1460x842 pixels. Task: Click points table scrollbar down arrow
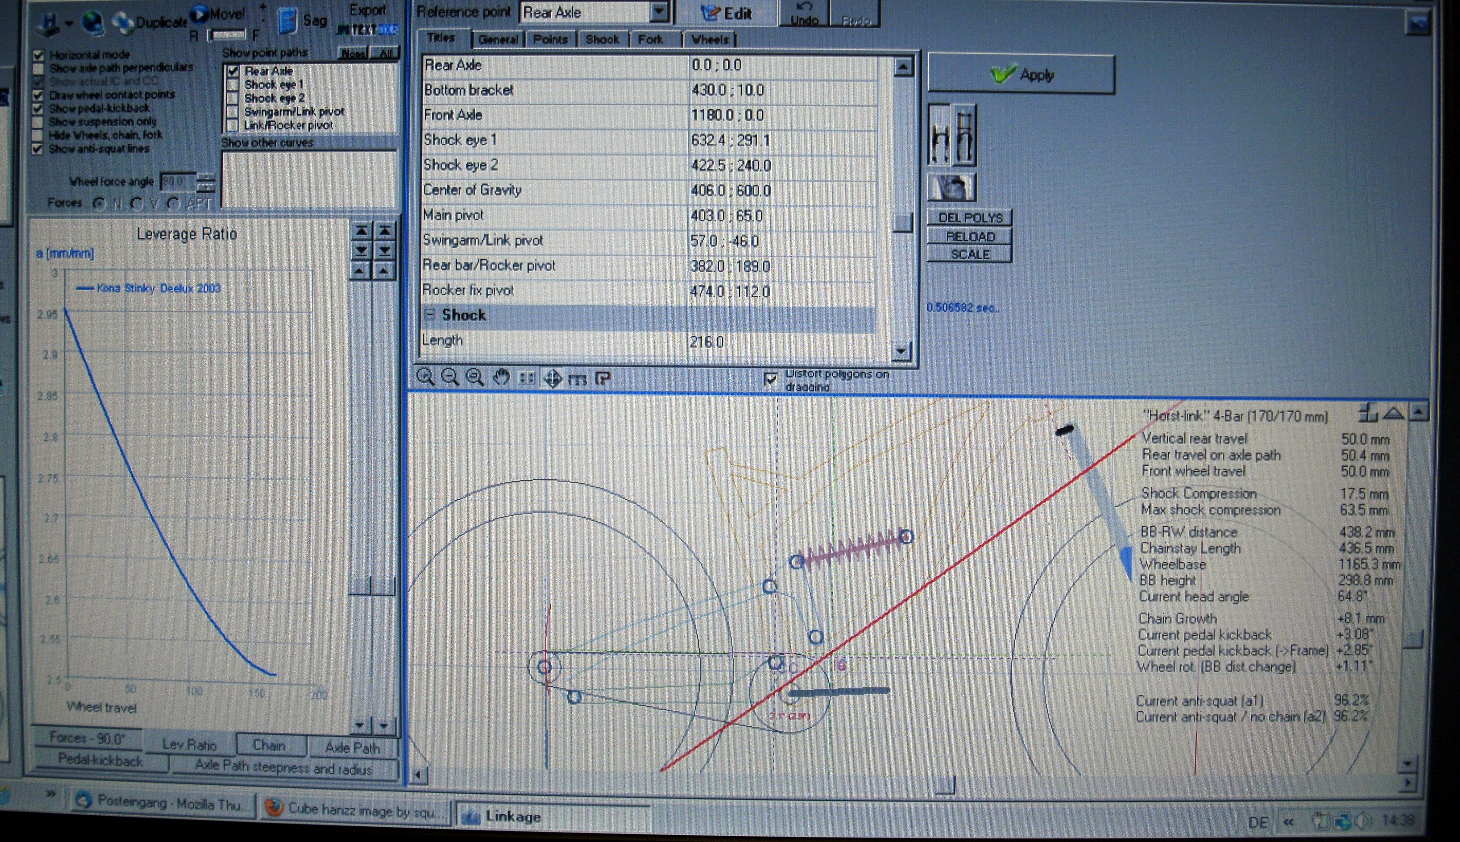(x=901, y=351)
